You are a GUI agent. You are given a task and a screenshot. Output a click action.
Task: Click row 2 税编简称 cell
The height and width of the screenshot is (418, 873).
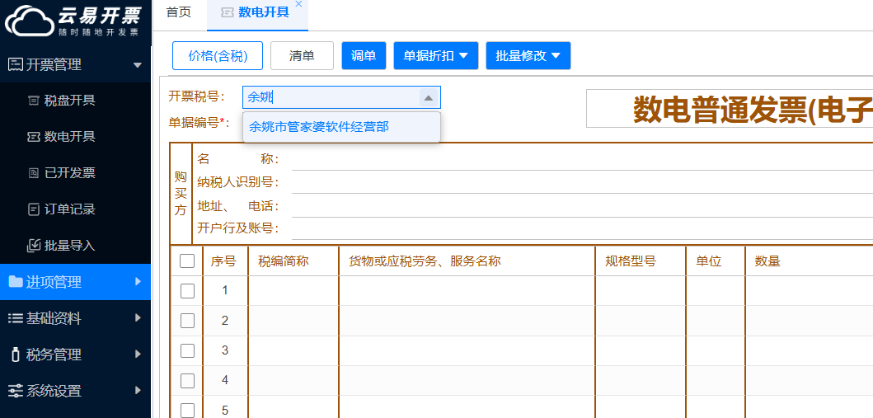(293, 321)
